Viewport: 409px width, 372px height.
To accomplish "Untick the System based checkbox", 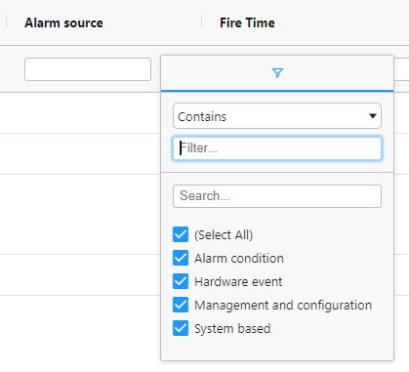I will point(181,328).
